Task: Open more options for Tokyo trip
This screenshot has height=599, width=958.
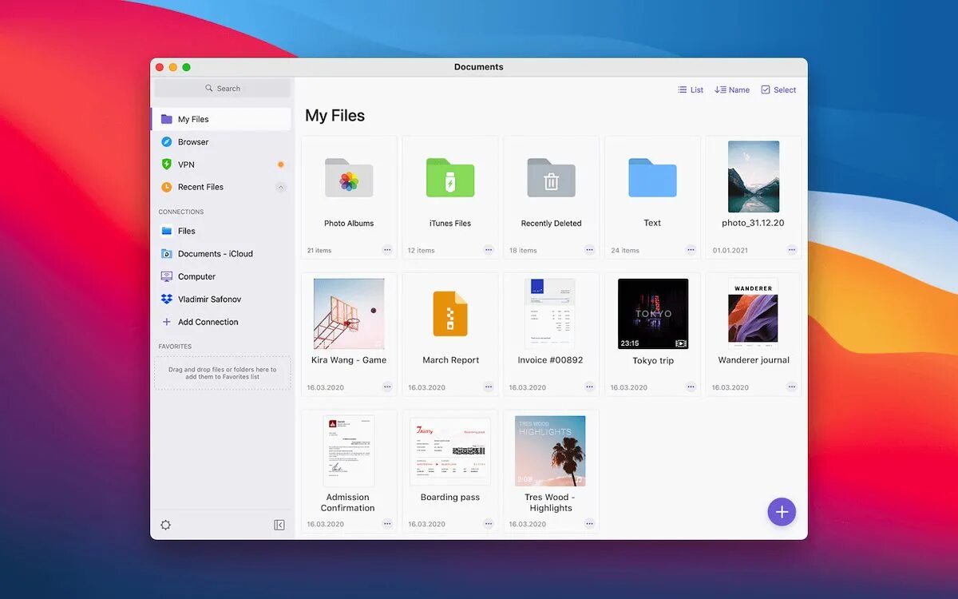Action: click(x=691, y=387)
